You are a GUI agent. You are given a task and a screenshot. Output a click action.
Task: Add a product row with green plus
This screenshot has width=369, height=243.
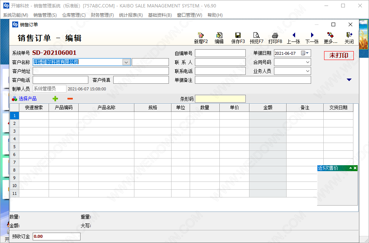55,99
